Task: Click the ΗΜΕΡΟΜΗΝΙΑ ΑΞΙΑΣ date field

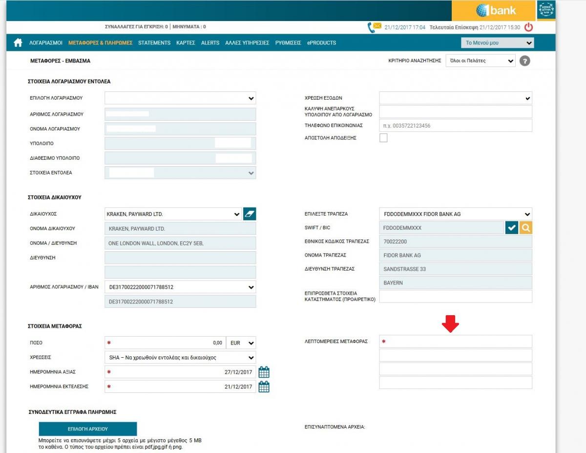Action: [180, 372]
